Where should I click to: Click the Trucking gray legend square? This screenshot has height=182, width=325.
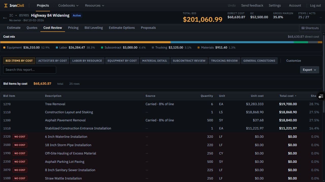(x=153, y=48)
